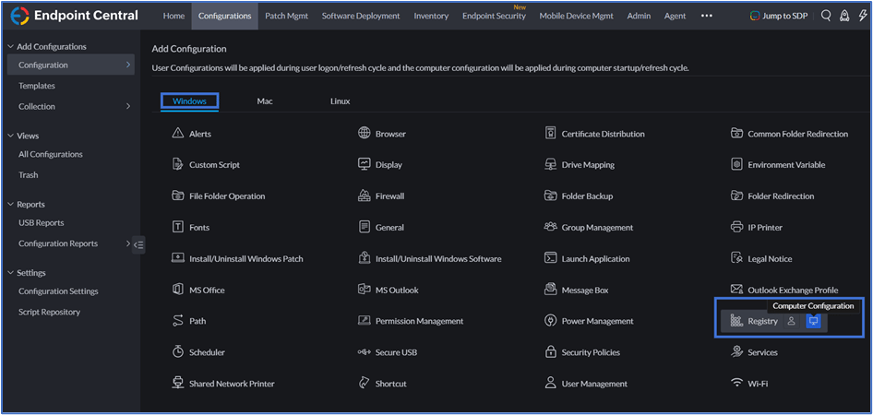Open the Admin menu
873x415 pixels.
pyautogui.click(x=639, y=16)
